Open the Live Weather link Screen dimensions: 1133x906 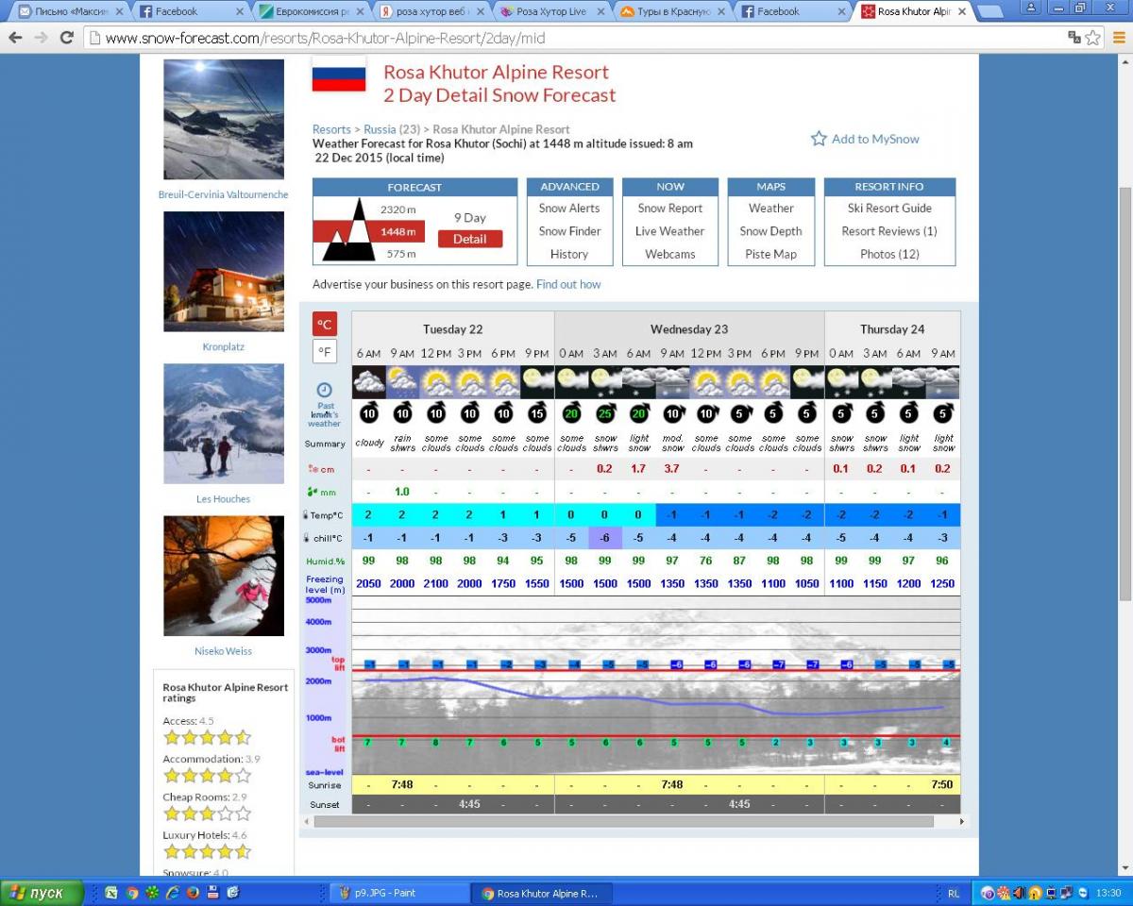[x=670, y=231]
